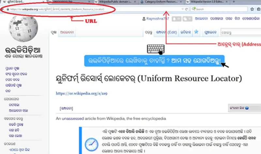Click the browser back arrow button
Image resolution: width=261 pixels, height=154 pixels.
click(2, 9)
